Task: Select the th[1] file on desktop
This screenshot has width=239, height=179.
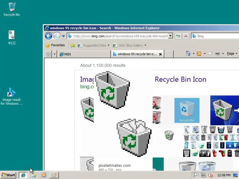Action: coord(12,38)
